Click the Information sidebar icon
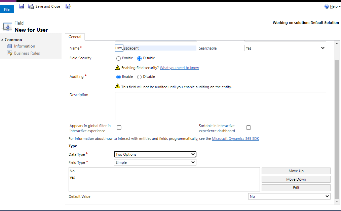Viewport: 341px width, 211px height. (10, 46)
